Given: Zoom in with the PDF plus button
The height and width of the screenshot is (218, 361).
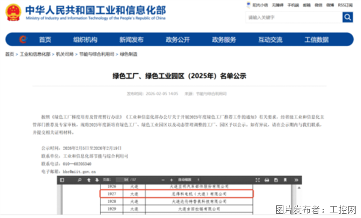Looking at the screenshot, I should 171,180.
